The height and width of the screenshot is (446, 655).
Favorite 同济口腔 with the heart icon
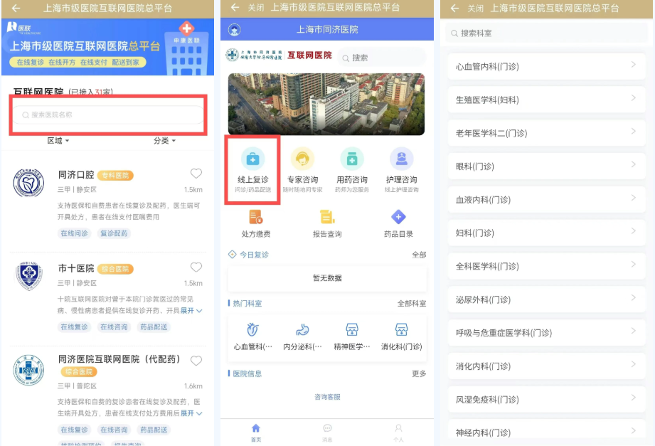(196, 174)
